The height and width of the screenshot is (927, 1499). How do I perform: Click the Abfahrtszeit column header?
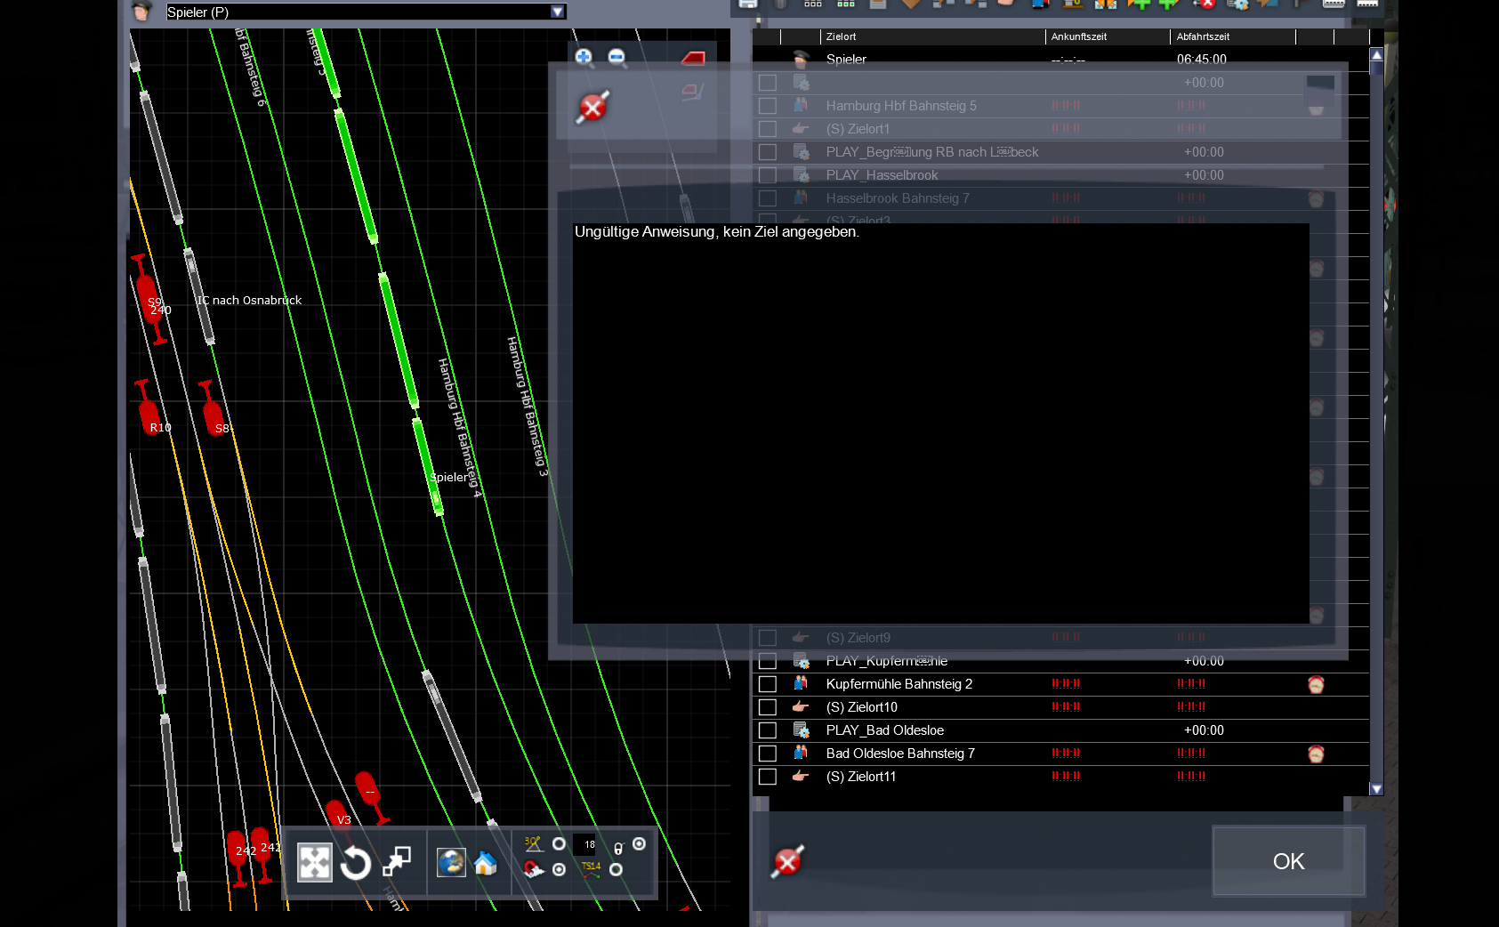pos(1231,36)
